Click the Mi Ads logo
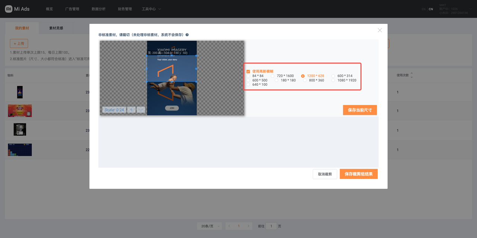The image size is (477, 238). (17, 9)
